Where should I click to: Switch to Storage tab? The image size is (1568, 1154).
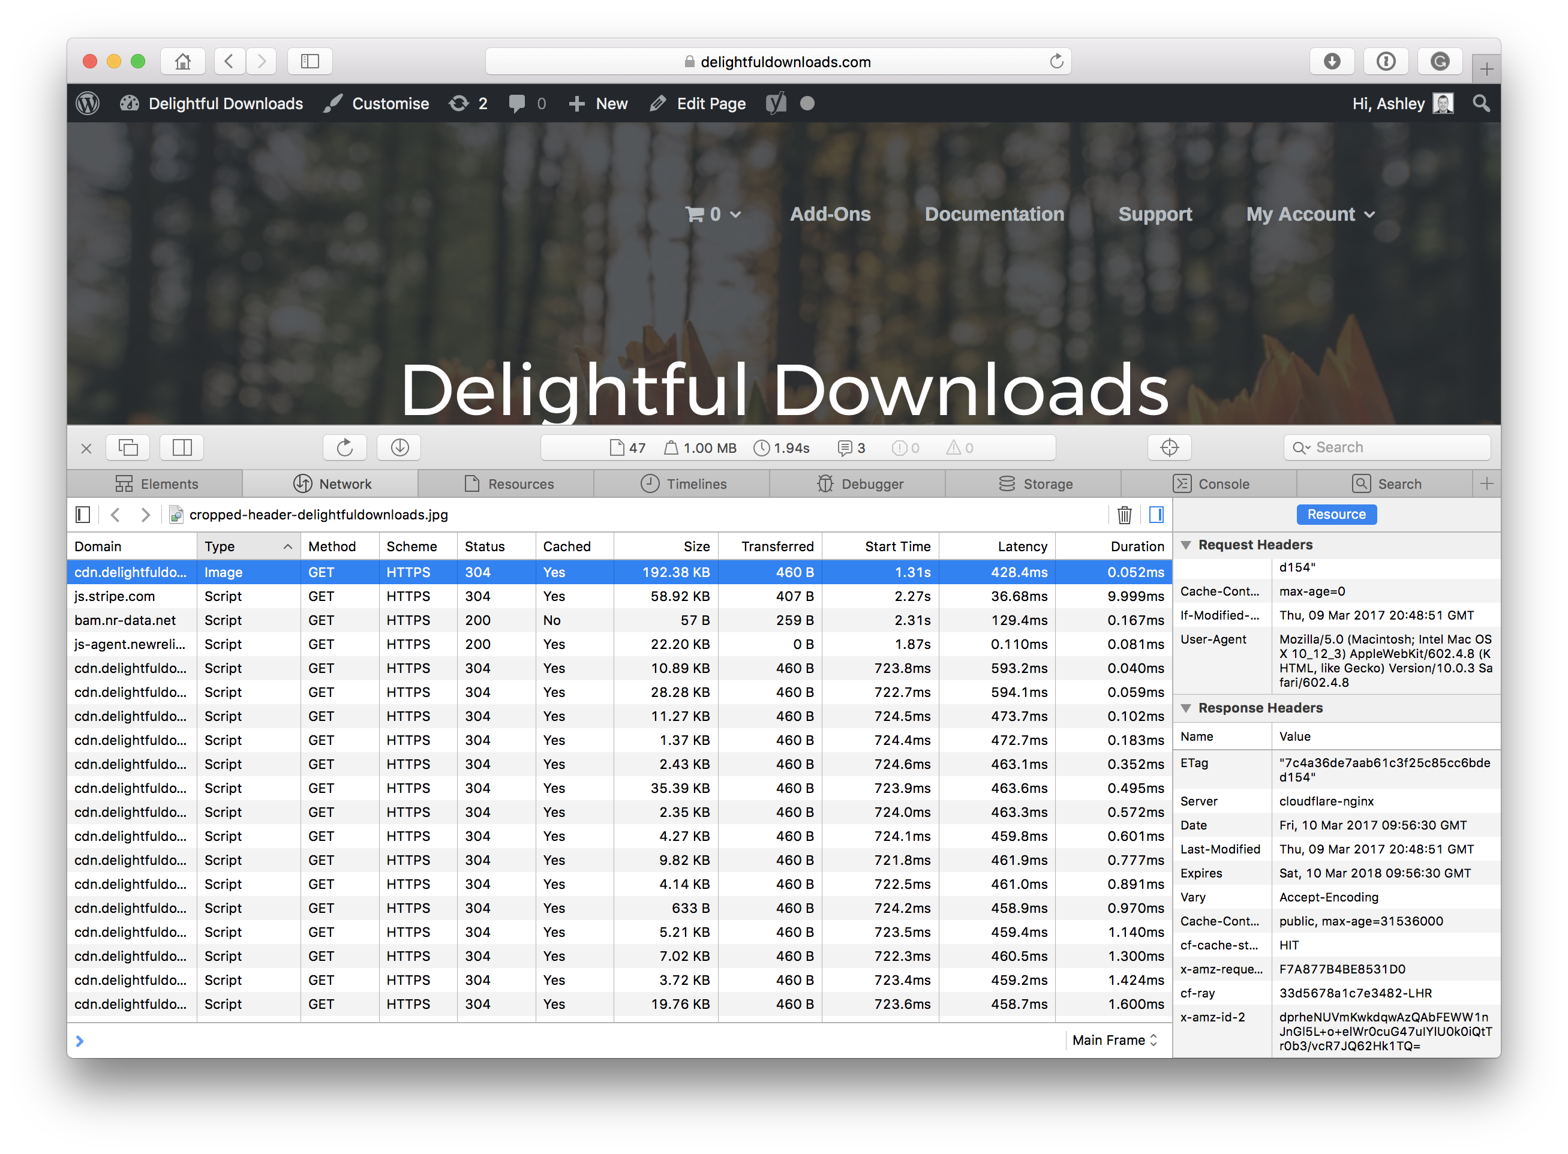tap(1034, 483)
